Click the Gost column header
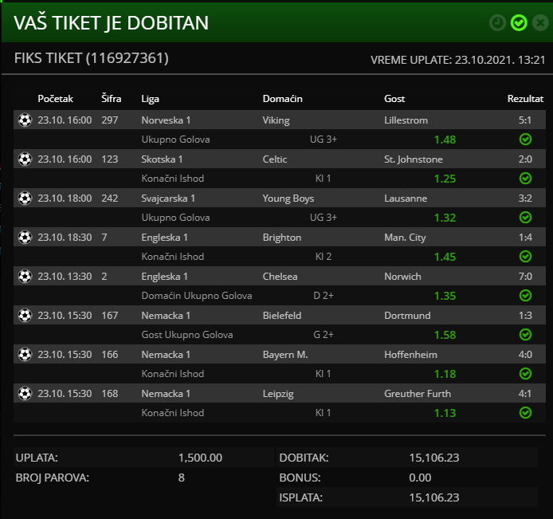 (394, 98)
